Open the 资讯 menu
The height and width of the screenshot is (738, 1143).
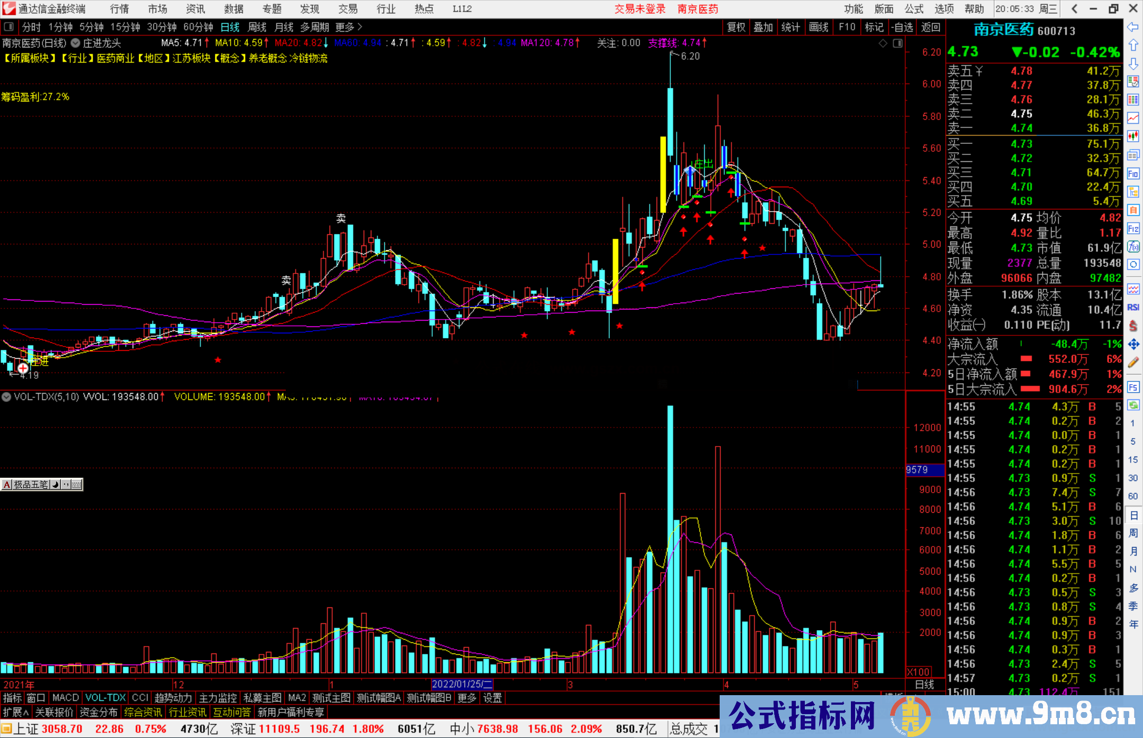click(196, 8)
